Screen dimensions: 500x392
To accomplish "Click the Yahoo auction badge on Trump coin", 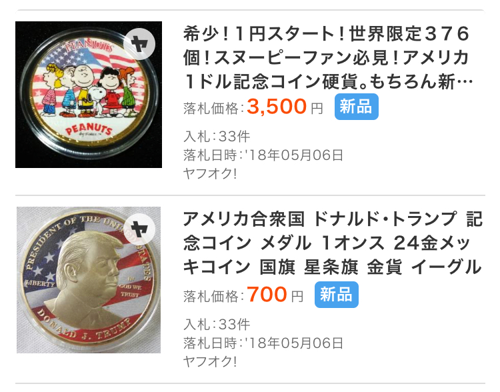I will point(139,229).
